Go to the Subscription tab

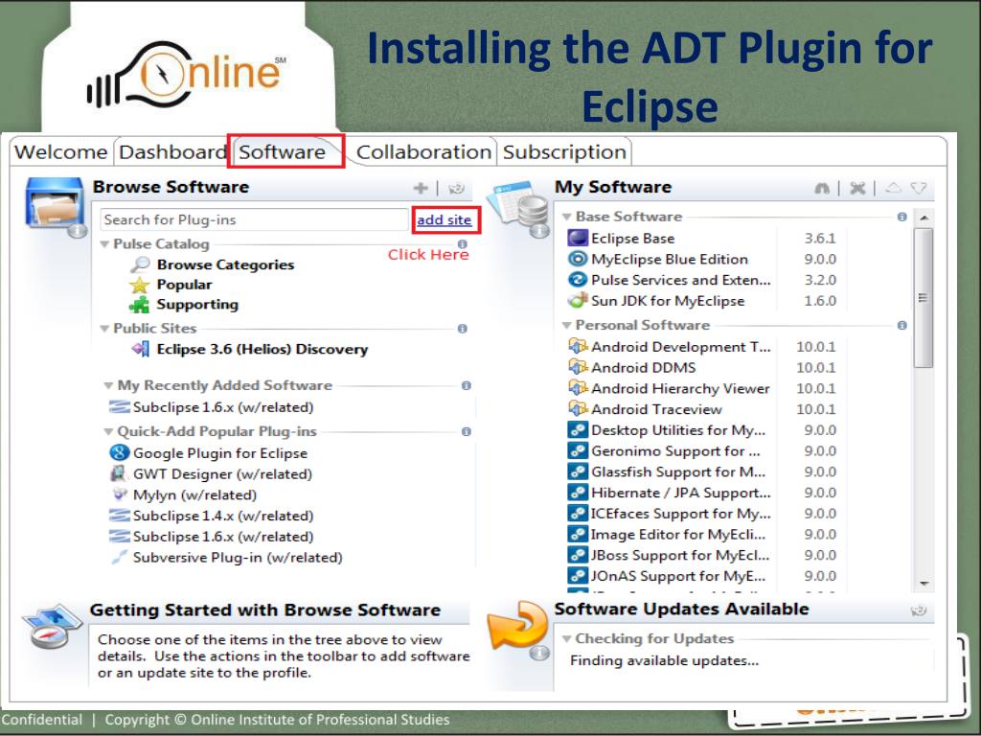tap(564, 152)
